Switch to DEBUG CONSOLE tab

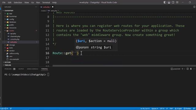click(x=32, y=69)
